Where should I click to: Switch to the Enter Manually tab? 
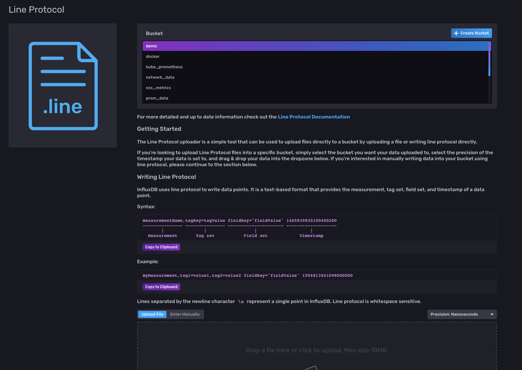coord(185,314)
